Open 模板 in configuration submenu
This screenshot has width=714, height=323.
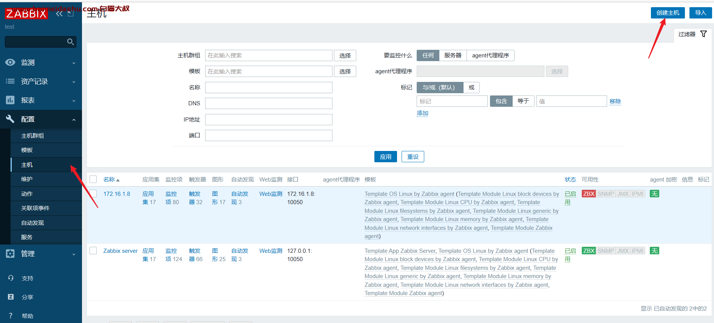(46, 150)
